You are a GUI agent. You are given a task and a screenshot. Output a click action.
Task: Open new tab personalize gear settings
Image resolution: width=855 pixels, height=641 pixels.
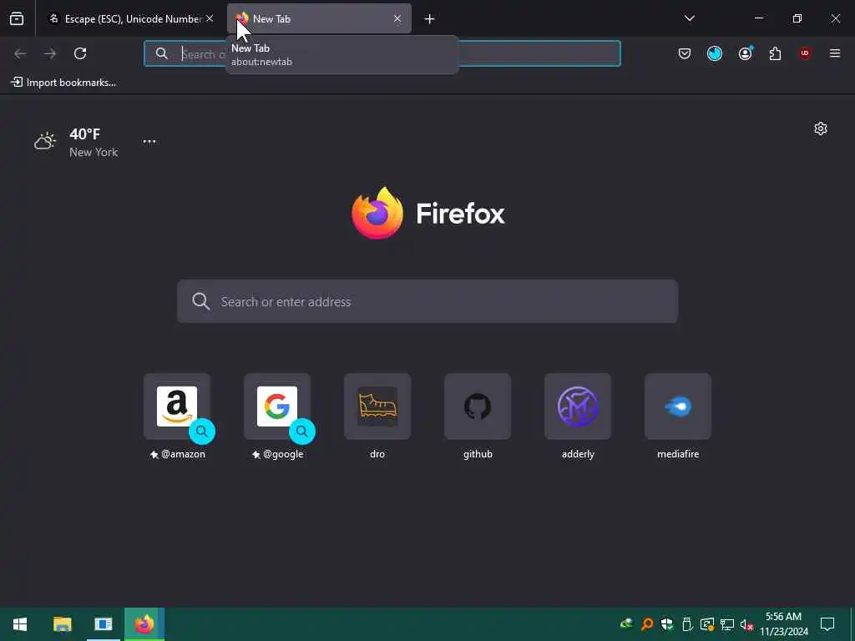(821, 129)
